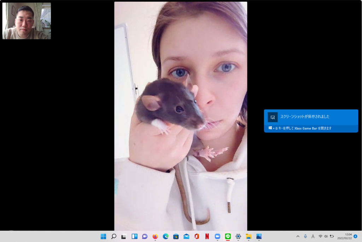Click the Task View icon
This screenshot has height=242, width=362.
[x=124, y=236]
